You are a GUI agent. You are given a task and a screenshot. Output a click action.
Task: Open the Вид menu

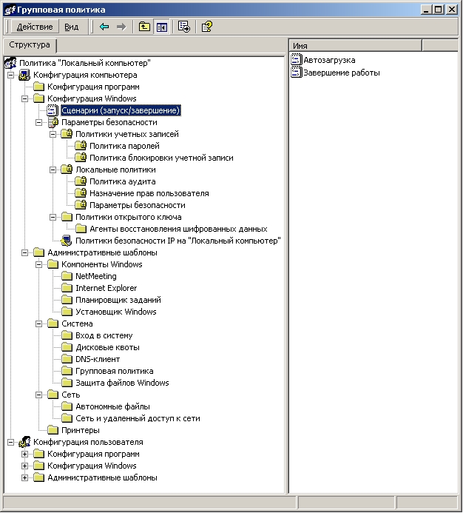(x=71, y=27)
